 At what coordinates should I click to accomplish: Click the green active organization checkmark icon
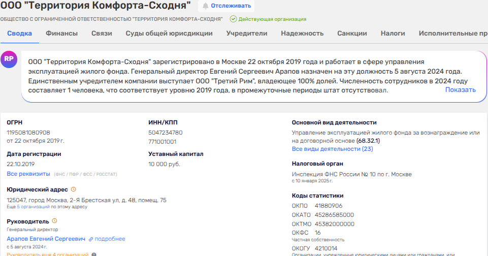point(233,19)
